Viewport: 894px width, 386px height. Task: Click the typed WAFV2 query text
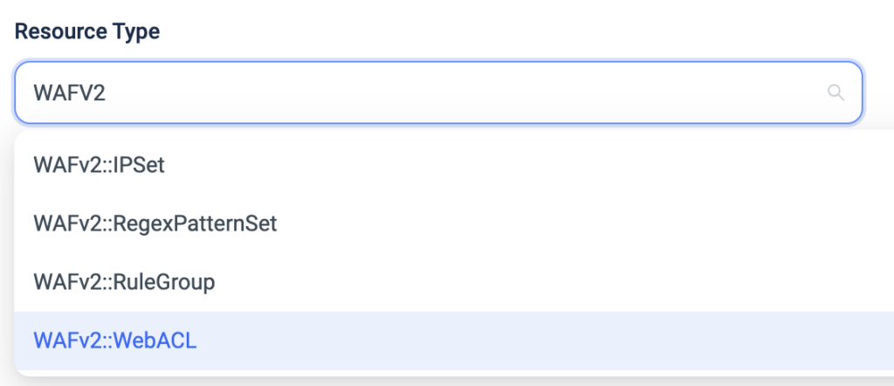(70, 93)
